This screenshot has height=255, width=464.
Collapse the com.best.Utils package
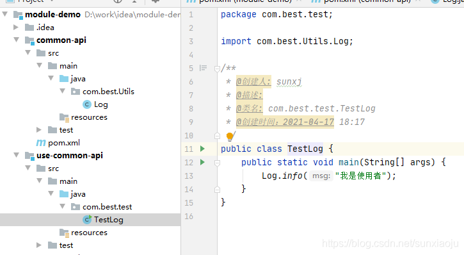63,91
